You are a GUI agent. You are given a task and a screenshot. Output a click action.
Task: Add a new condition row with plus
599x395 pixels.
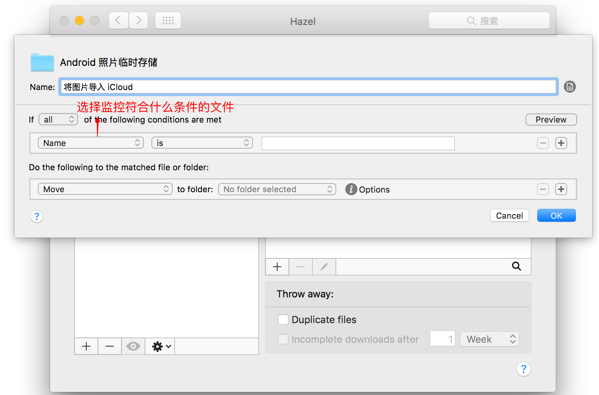pyautogui.click(x=561, y=143)
